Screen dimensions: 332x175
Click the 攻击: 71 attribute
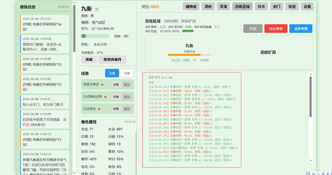click(87, 129)
